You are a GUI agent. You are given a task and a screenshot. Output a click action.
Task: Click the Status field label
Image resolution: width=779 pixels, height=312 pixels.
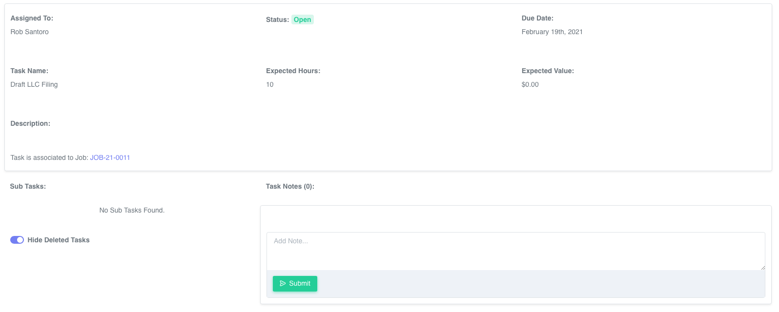coord(277,19)
